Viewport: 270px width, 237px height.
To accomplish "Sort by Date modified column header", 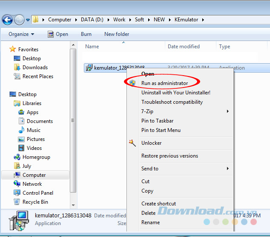I will point(184,47).
